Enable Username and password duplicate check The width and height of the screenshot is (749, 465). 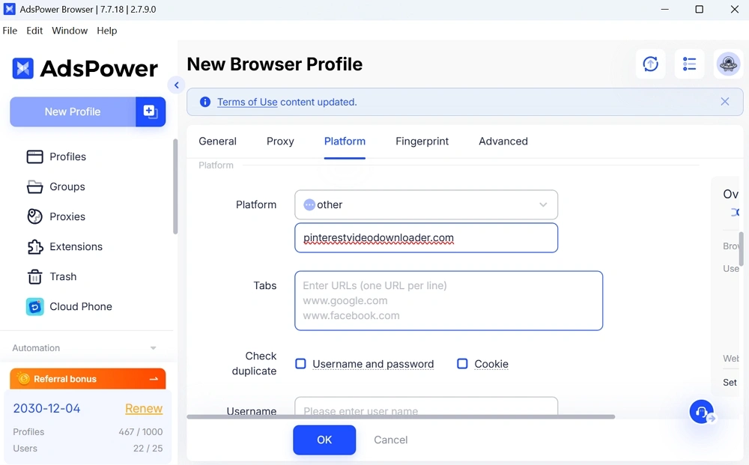coord(300,364)
